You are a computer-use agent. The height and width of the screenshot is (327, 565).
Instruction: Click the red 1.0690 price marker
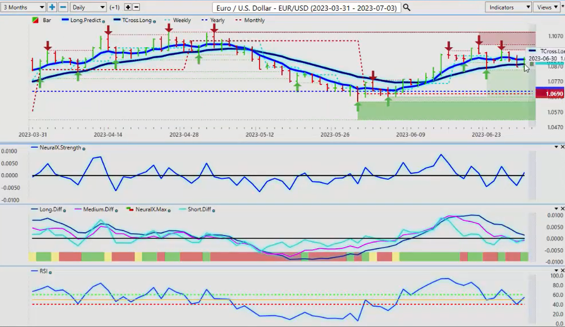click(x=550, y=94)
